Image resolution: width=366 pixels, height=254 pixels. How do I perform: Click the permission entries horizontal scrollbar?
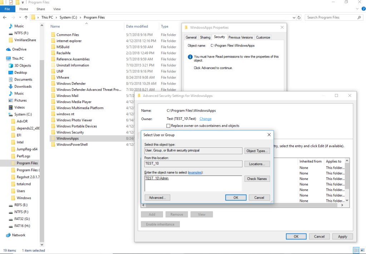click(x=243, y=205)
